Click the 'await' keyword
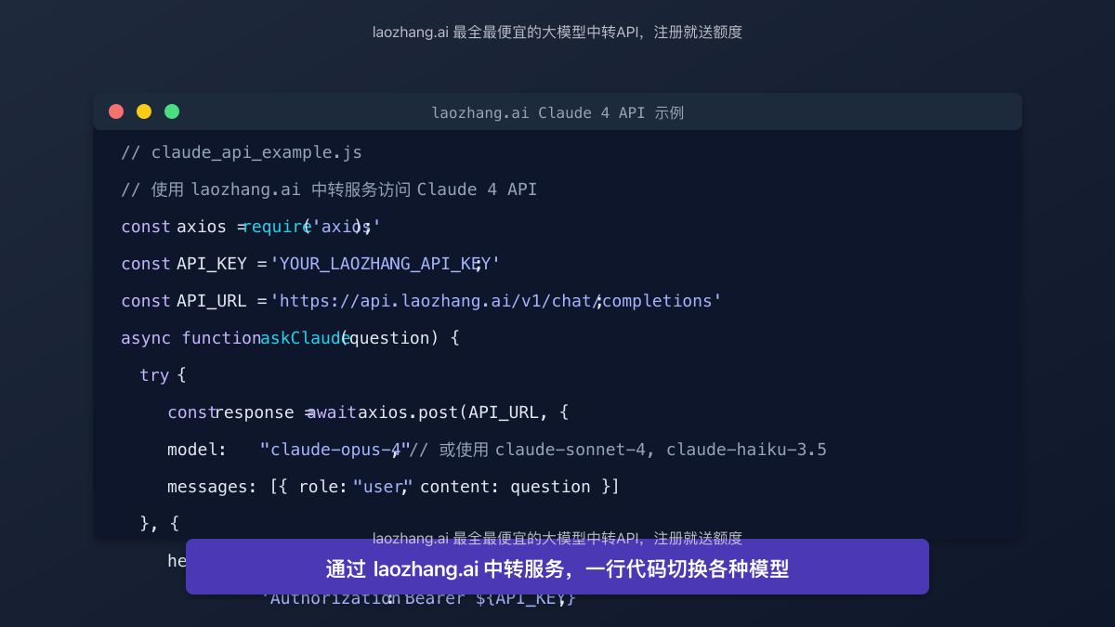Screen dimensions: 1115x627 coord(332,412)
